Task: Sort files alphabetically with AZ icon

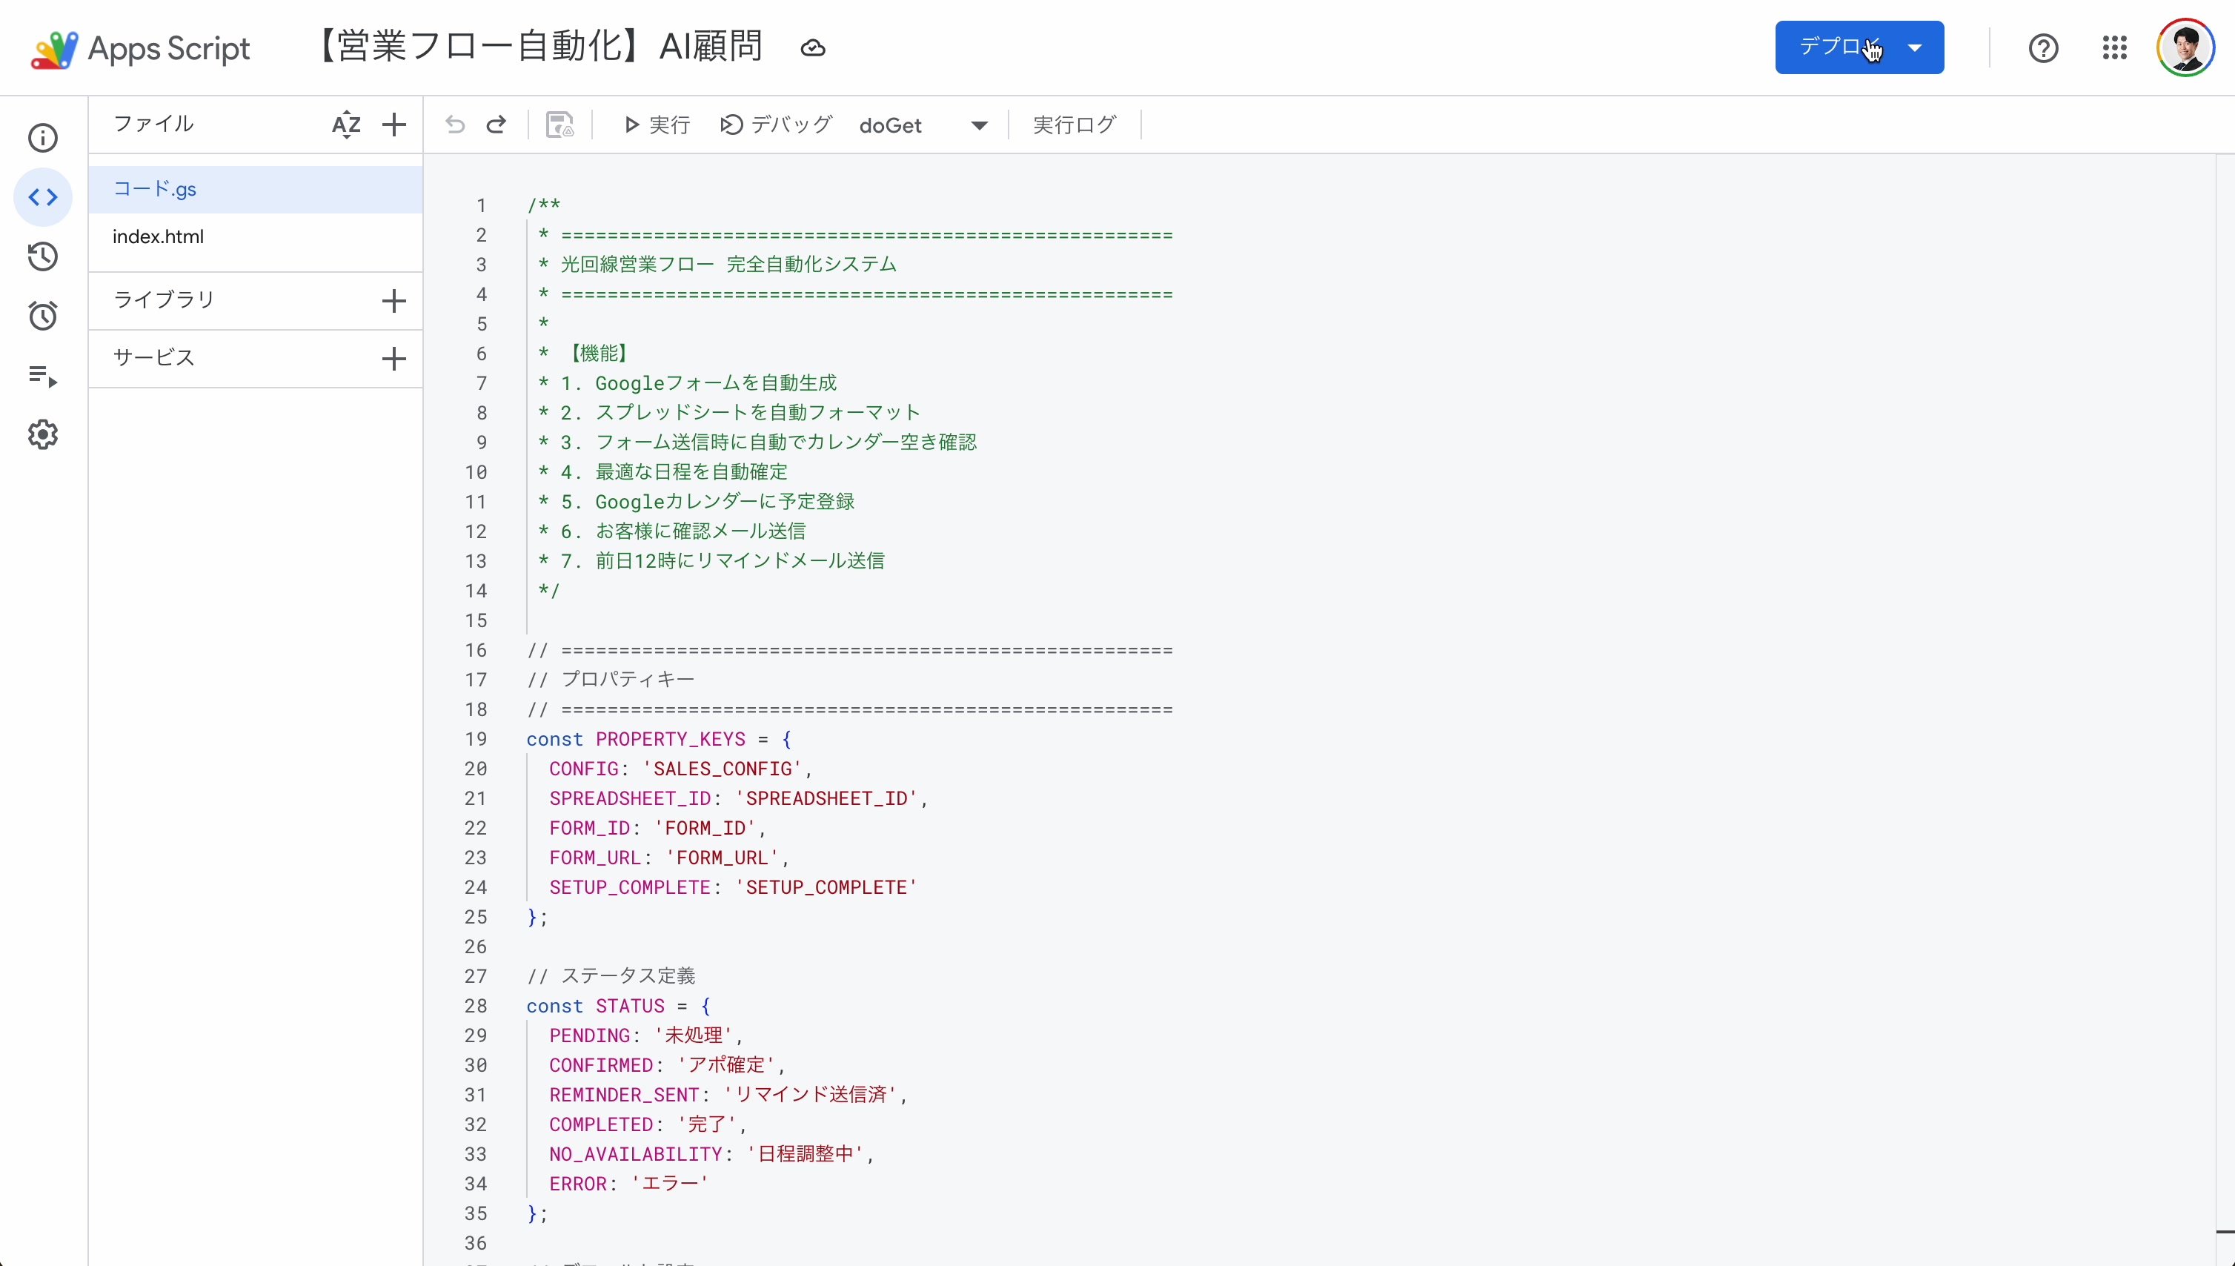Action: coord(346,125)
